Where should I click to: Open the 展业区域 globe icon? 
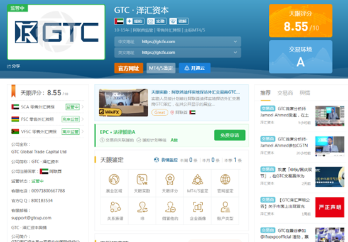click(114, 179)
